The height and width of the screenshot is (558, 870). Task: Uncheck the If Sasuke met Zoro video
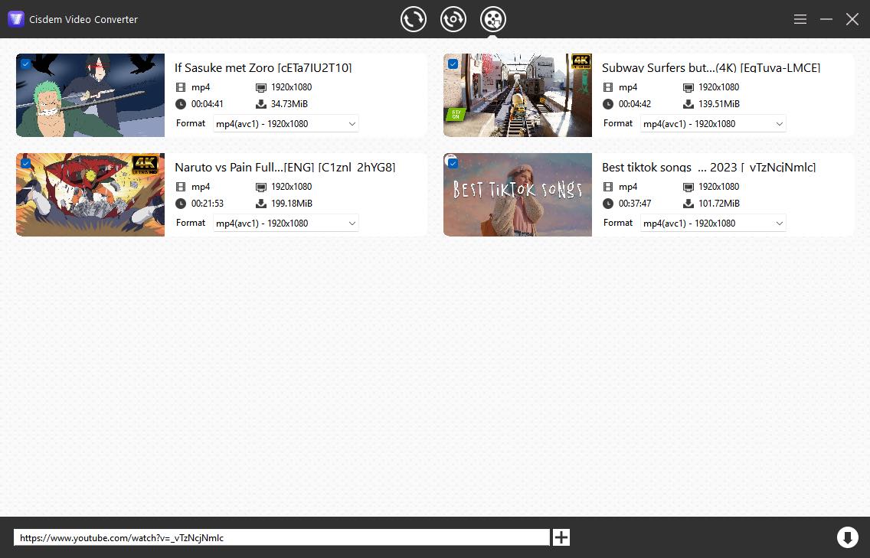tap(25, 64)
